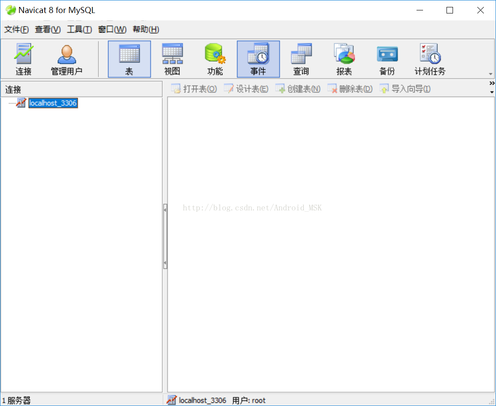This screenshot has height=406, width=496.
Task: Open the 查看(V) menu
Action: 48,29
